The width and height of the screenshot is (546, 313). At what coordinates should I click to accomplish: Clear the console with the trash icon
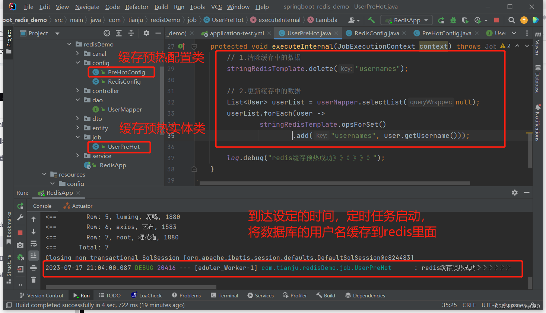[x=34, y=280]
